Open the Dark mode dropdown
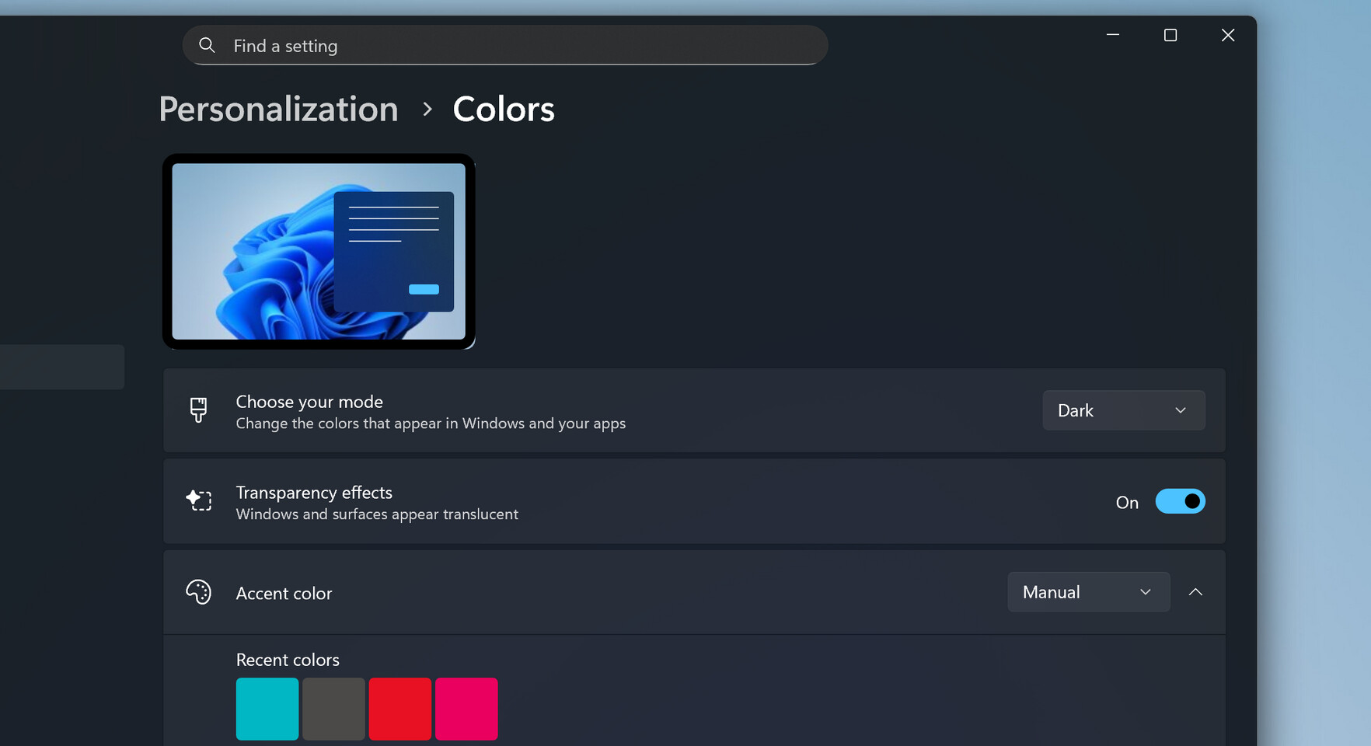The height and width of the screenshot is (746, 1371). [1123, 410]
